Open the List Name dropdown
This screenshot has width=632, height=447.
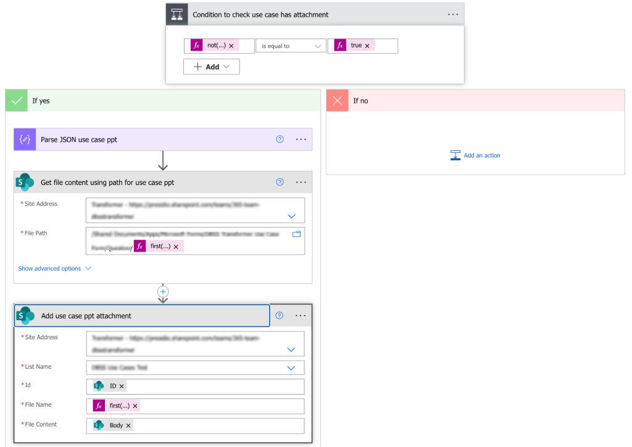(290, 367)
